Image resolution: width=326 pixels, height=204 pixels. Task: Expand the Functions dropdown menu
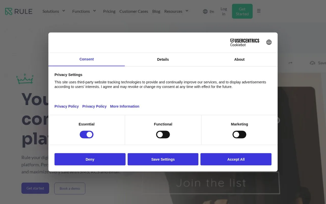[84, 11]
